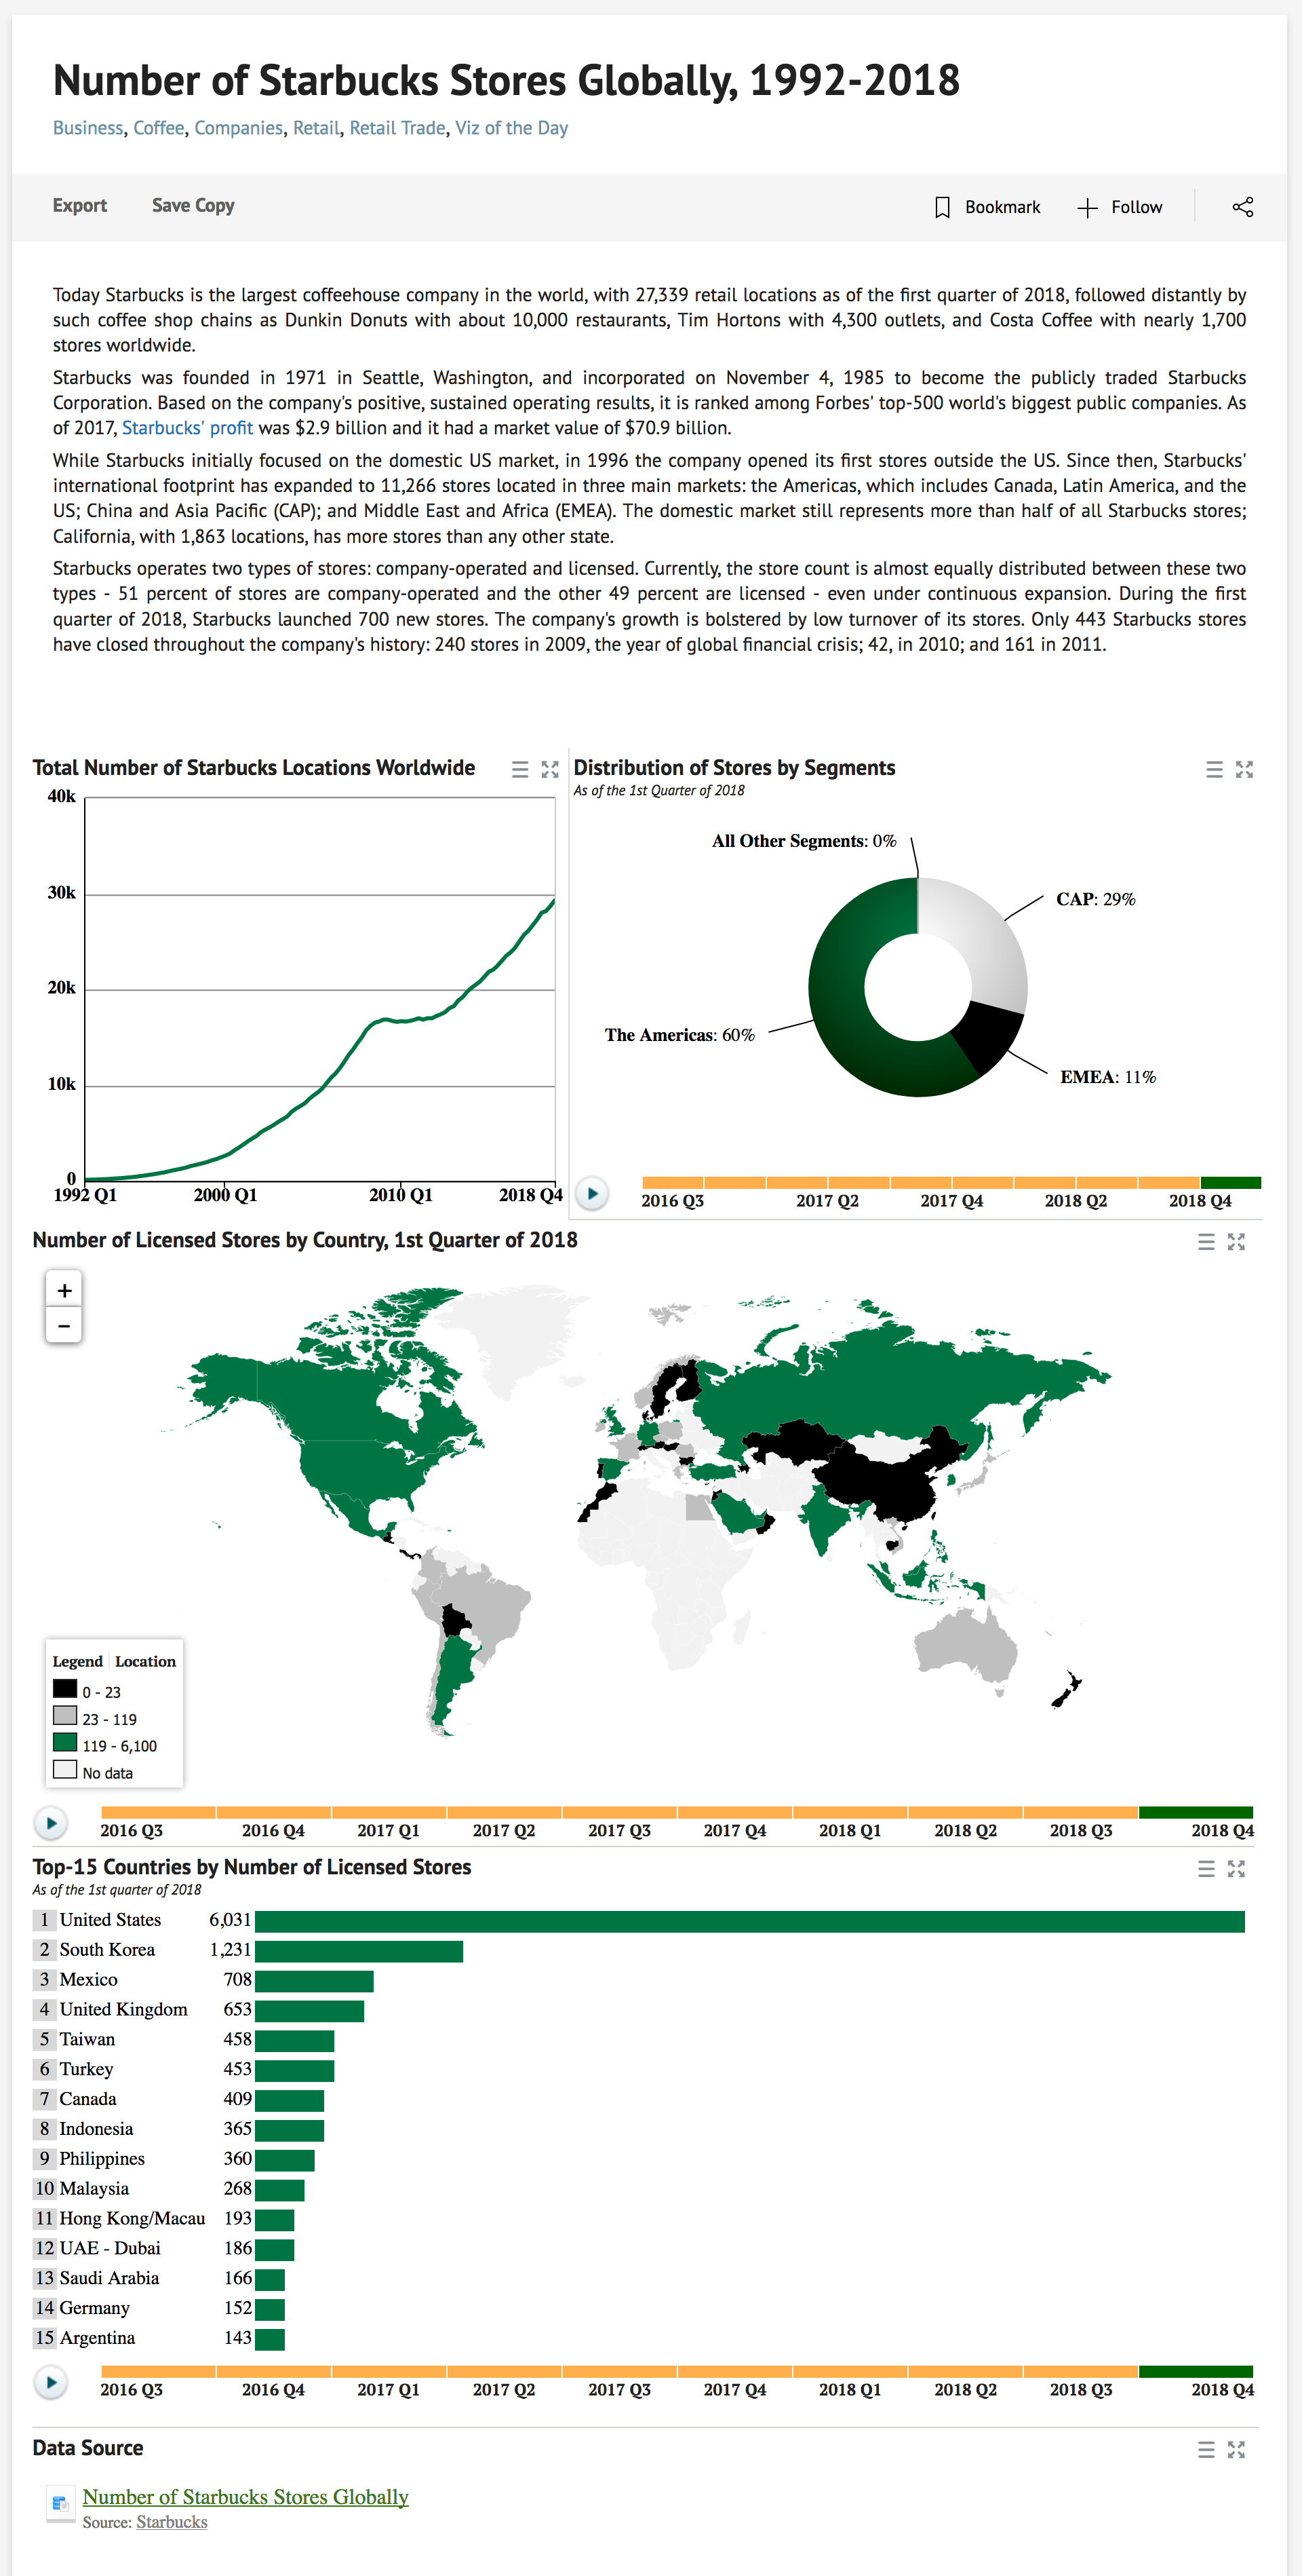1302x2576 pixels.
Task: Select 2016 Q3 on donut chart timeline
Action: pyautogui.click(x=673, y=1183)
